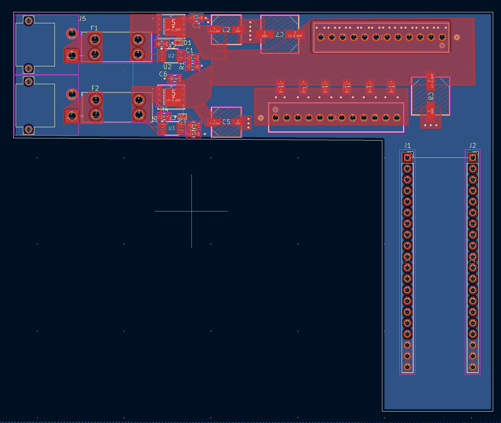Click pad 4 of fuse F2
Screen dimensions: 501x423
tap(138, 114)
